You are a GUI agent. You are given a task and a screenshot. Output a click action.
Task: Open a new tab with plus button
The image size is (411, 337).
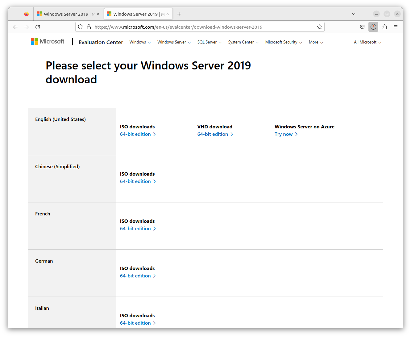pos(179,14)
